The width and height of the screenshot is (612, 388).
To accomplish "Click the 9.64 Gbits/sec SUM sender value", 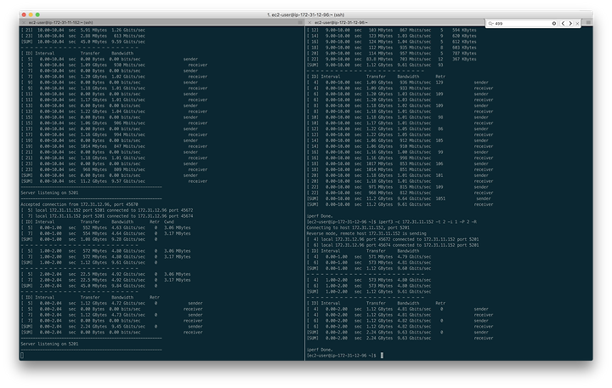I will 414,198.
